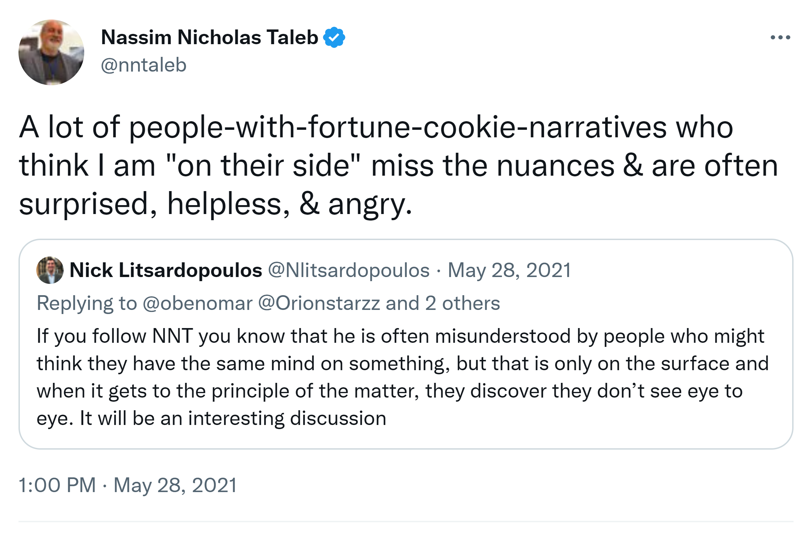Open the Nassim Nicholas Taleb display name
The image size is (811, 539).
(210, 37)
